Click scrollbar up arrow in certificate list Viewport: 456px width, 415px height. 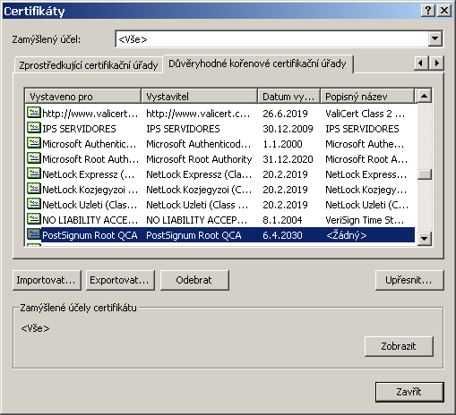424,96
